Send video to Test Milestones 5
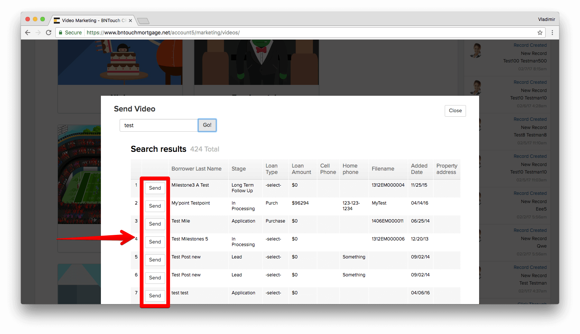 point(155,242)
